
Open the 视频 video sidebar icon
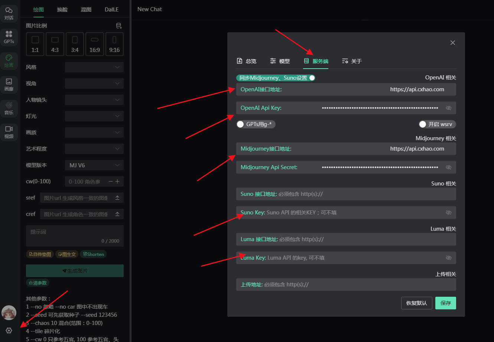click(x=9, y=132)
